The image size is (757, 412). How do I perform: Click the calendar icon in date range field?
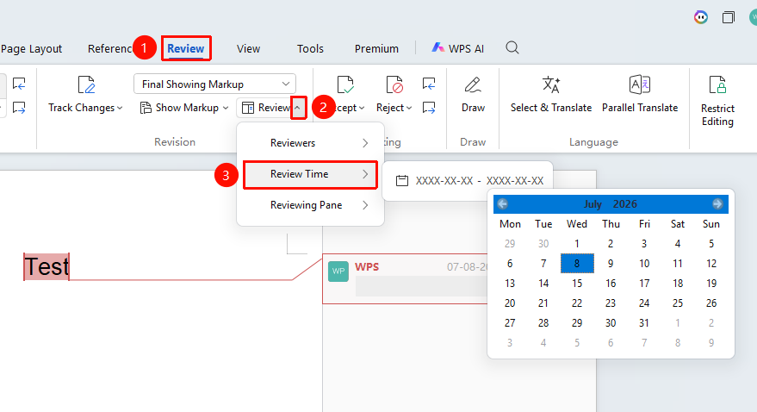401,181
